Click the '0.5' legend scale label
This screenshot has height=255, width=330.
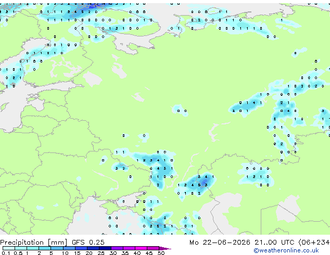[x=18, y=253]
